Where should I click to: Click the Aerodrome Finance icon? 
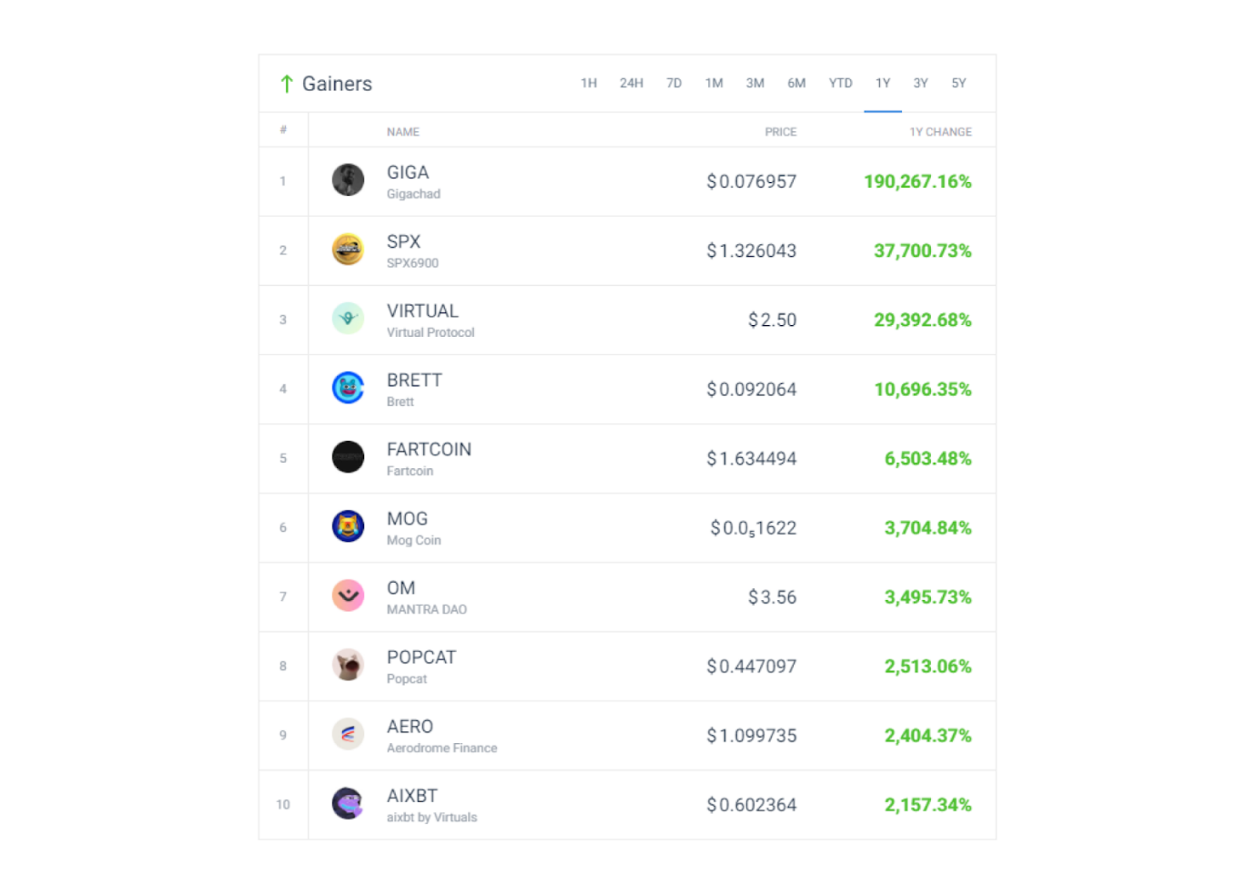tap(348, 735)
